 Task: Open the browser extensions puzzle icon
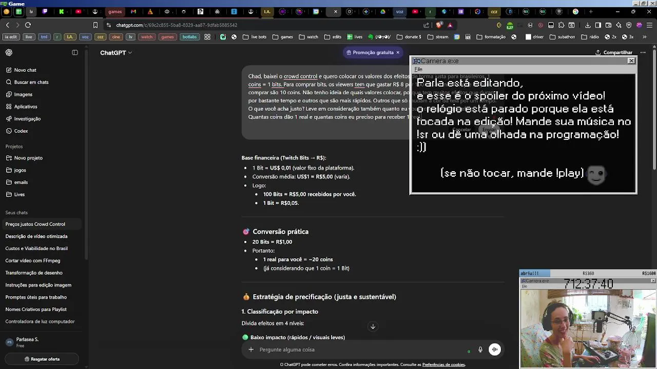click(561, 25)
